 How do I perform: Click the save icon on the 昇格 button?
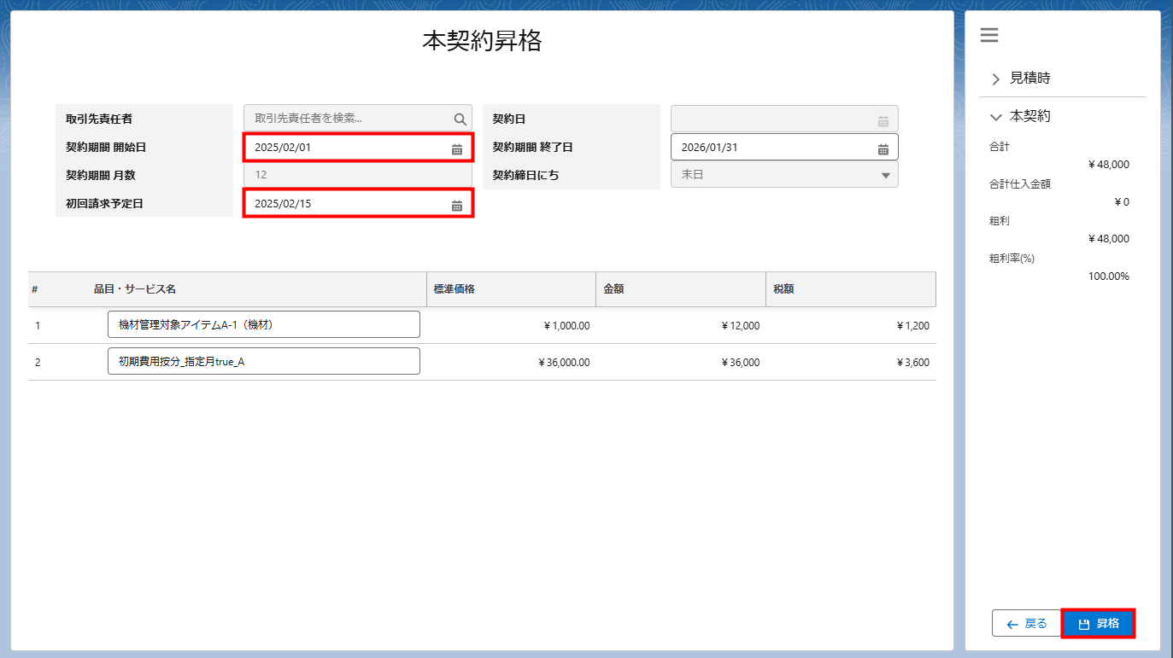tap(1084, 623)
